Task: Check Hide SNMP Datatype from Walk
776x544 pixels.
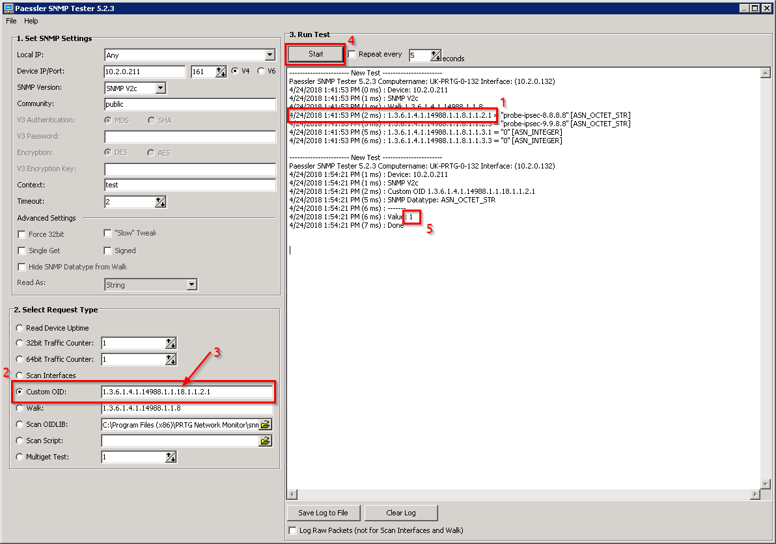Action: 21,267
